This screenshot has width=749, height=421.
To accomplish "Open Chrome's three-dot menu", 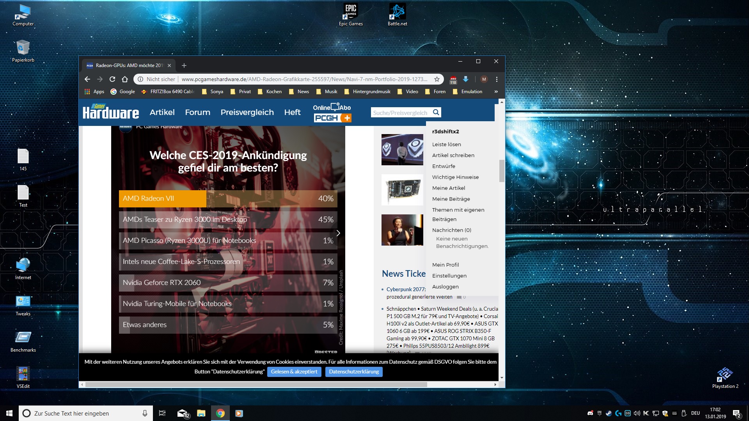I will coord(497,79).
